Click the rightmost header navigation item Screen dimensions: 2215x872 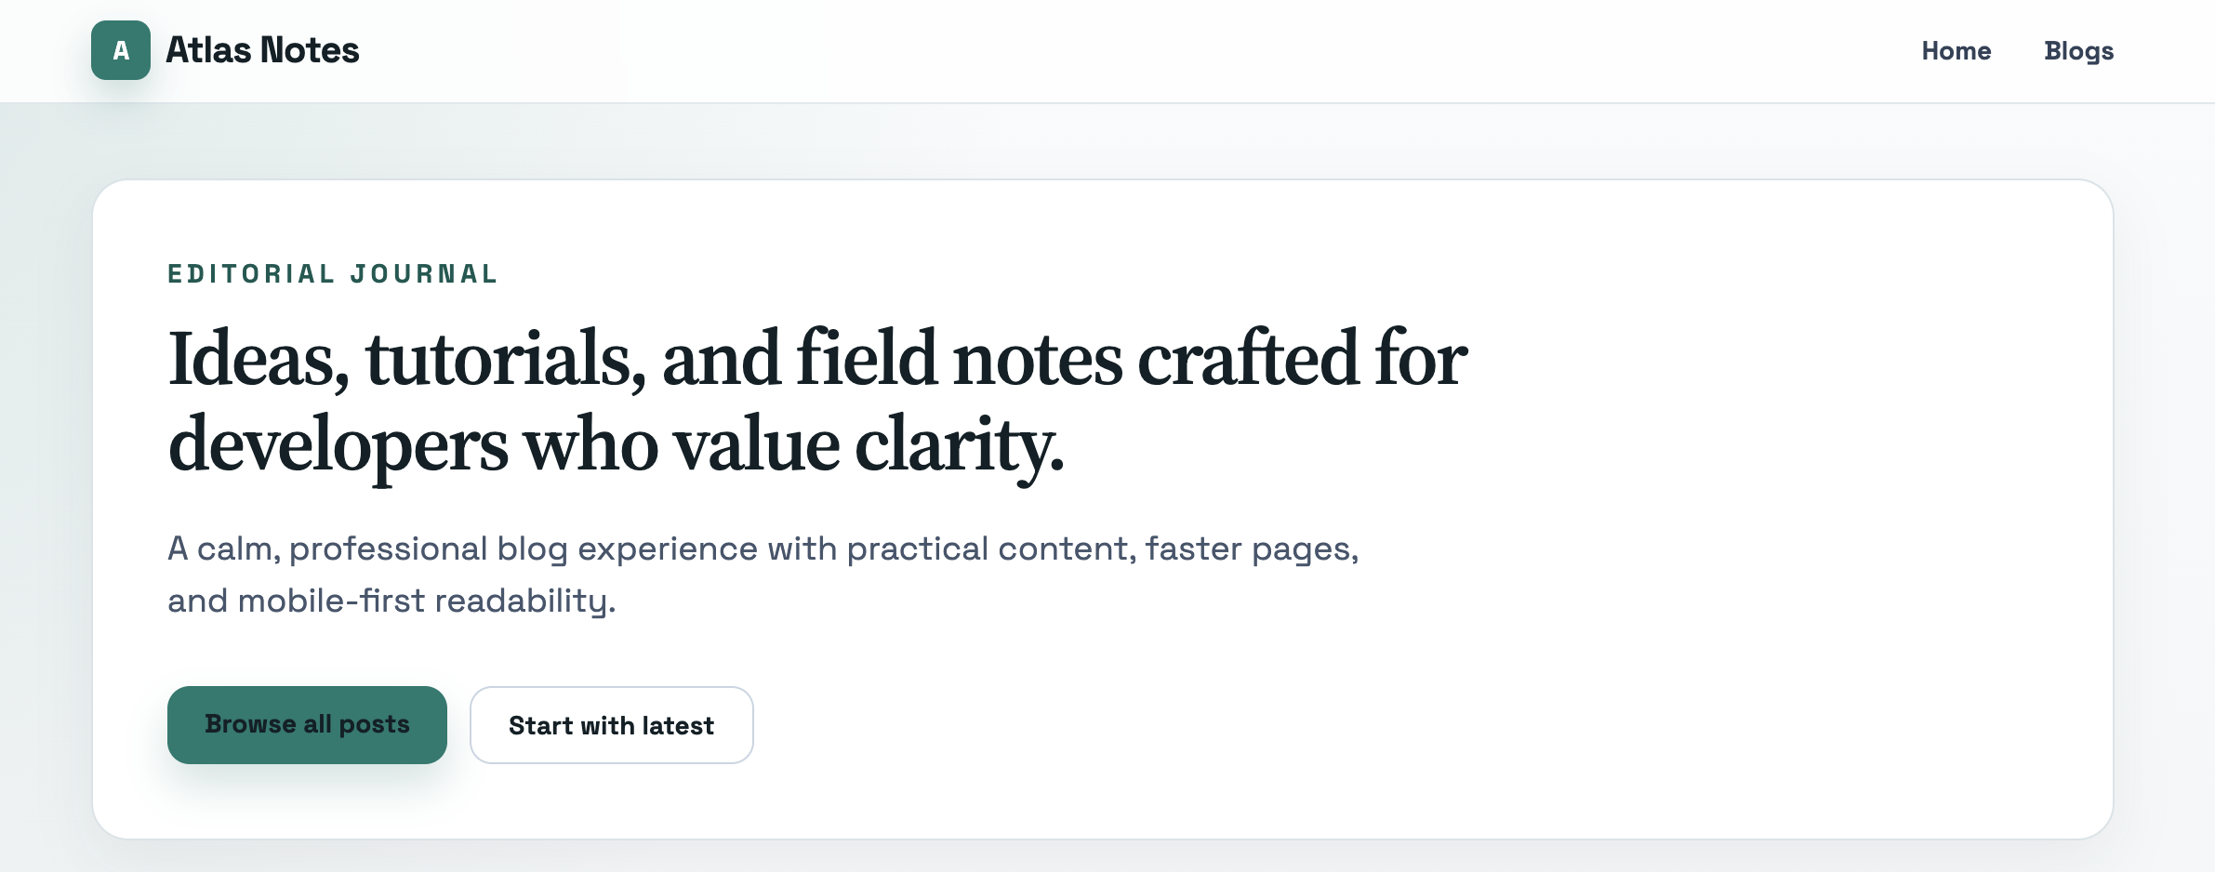(2078, 50)
